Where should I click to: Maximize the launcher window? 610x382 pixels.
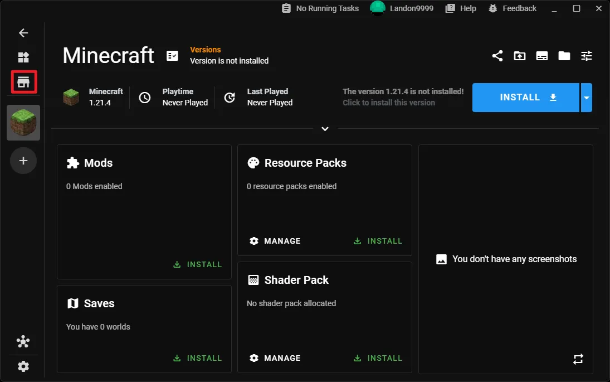point(577,8)
